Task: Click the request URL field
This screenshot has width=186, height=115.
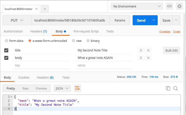Action: [x=71, y=20]
